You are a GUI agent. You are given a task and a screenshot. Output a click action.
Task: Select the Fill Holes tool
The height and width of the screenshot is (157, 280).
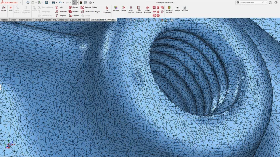pos(61,11)
